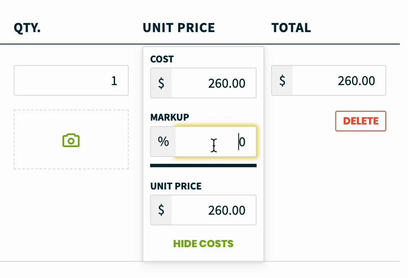Select the Cost amount field showing 260.00
The height and width of the screenshot is (278, 408).
[x=214, y=83]
